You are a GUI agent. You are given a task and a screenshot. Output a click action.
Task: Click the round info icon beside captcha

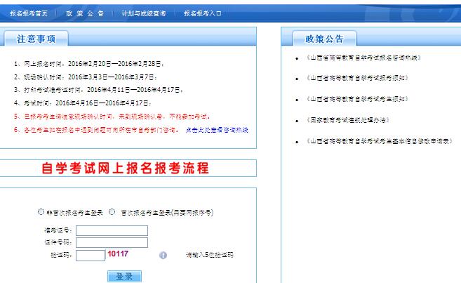coord(163,255)
